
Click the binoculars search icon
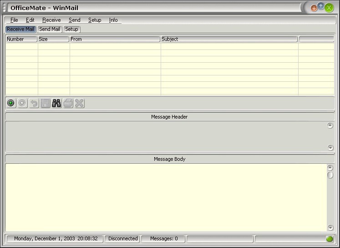click(56, 103)
